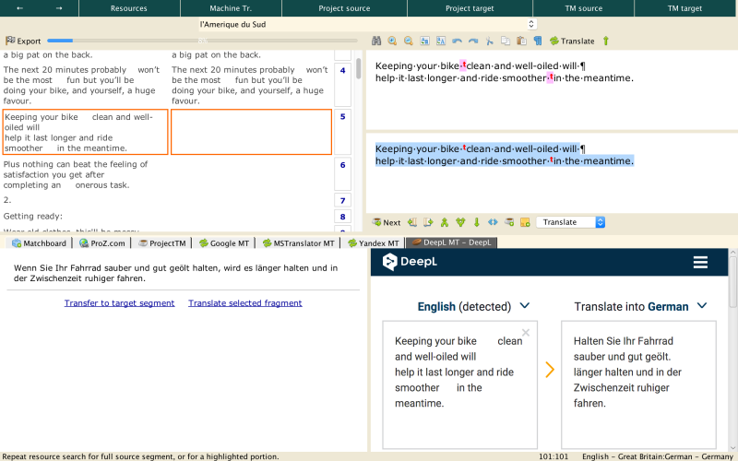
Task: Click the Translate button in top toolbar
Action: pos(572,41)
